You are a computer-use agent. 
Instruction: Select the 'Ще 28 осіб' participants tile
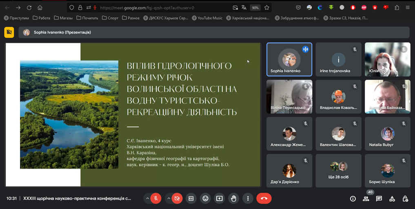[x=338, y=171]
